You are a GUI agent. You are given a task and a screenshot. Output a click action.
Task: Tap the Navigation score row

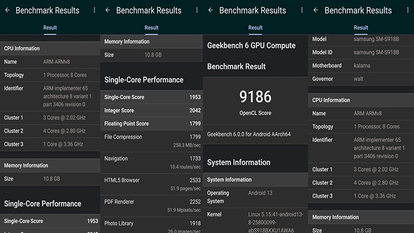point(151,163)
